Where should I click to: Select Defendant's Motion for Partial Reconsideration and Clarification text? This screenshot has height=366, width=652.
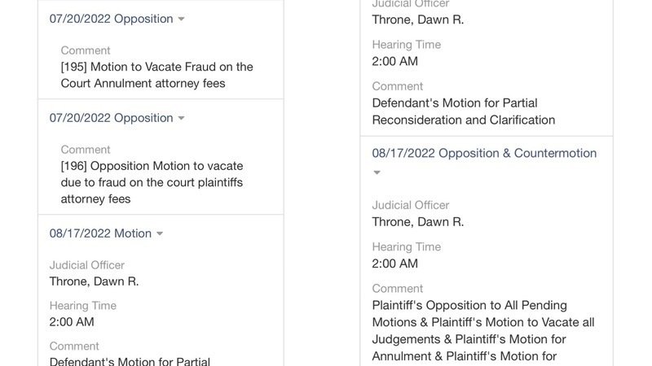(x=463, y=111)
